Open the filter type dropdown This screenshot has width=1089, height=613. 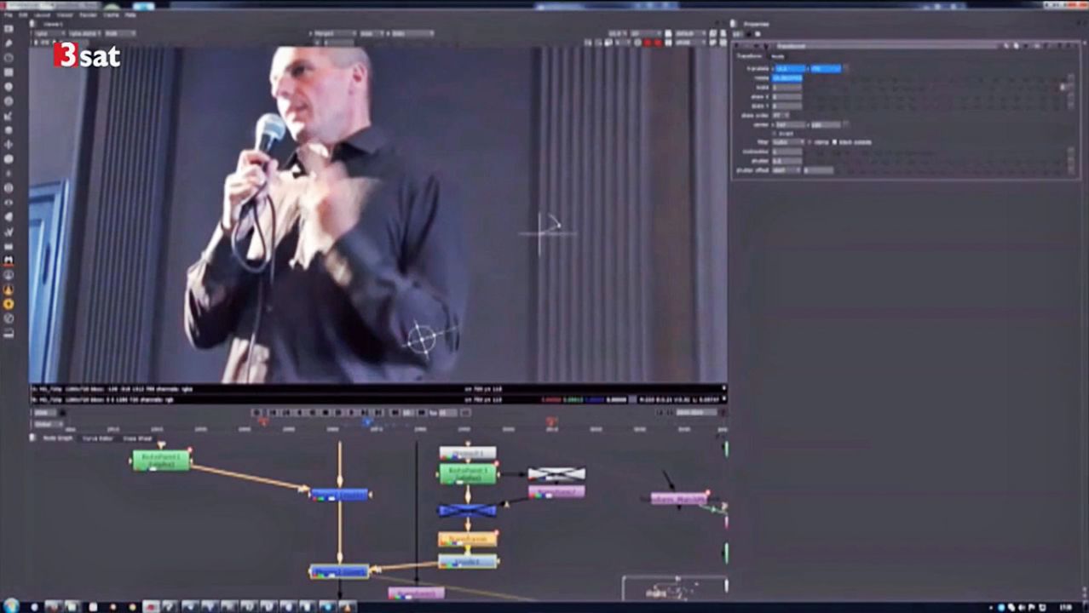787,142
